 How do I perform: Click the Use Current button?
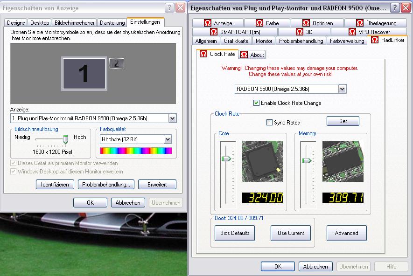click(x=291, y=233)
